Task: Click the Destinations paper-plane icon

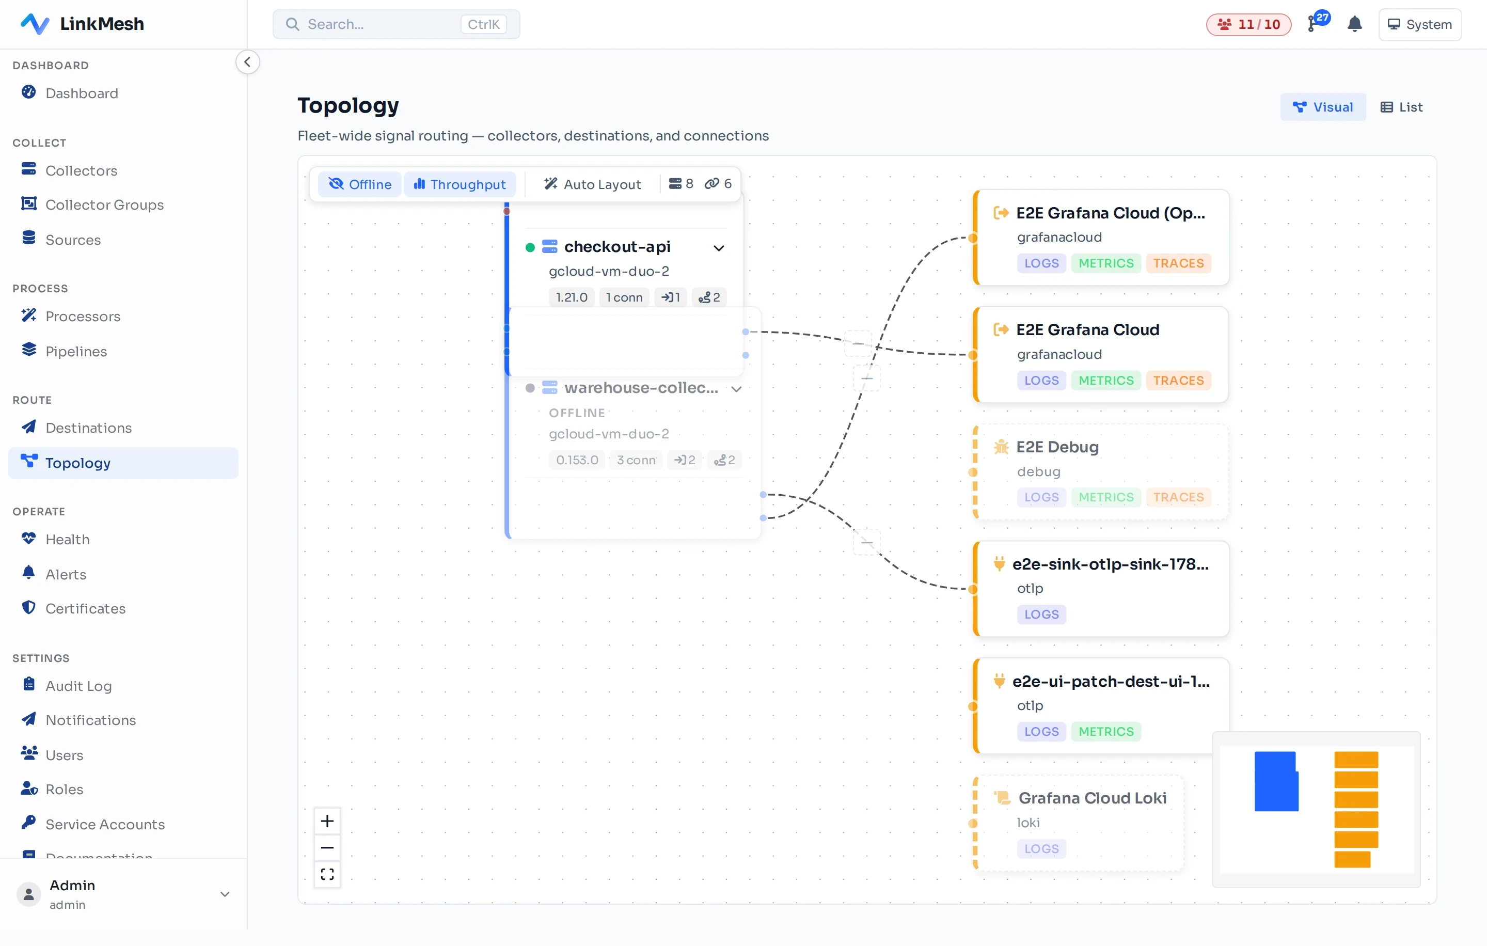Action: pyautogui.click(x=28, y=427)
